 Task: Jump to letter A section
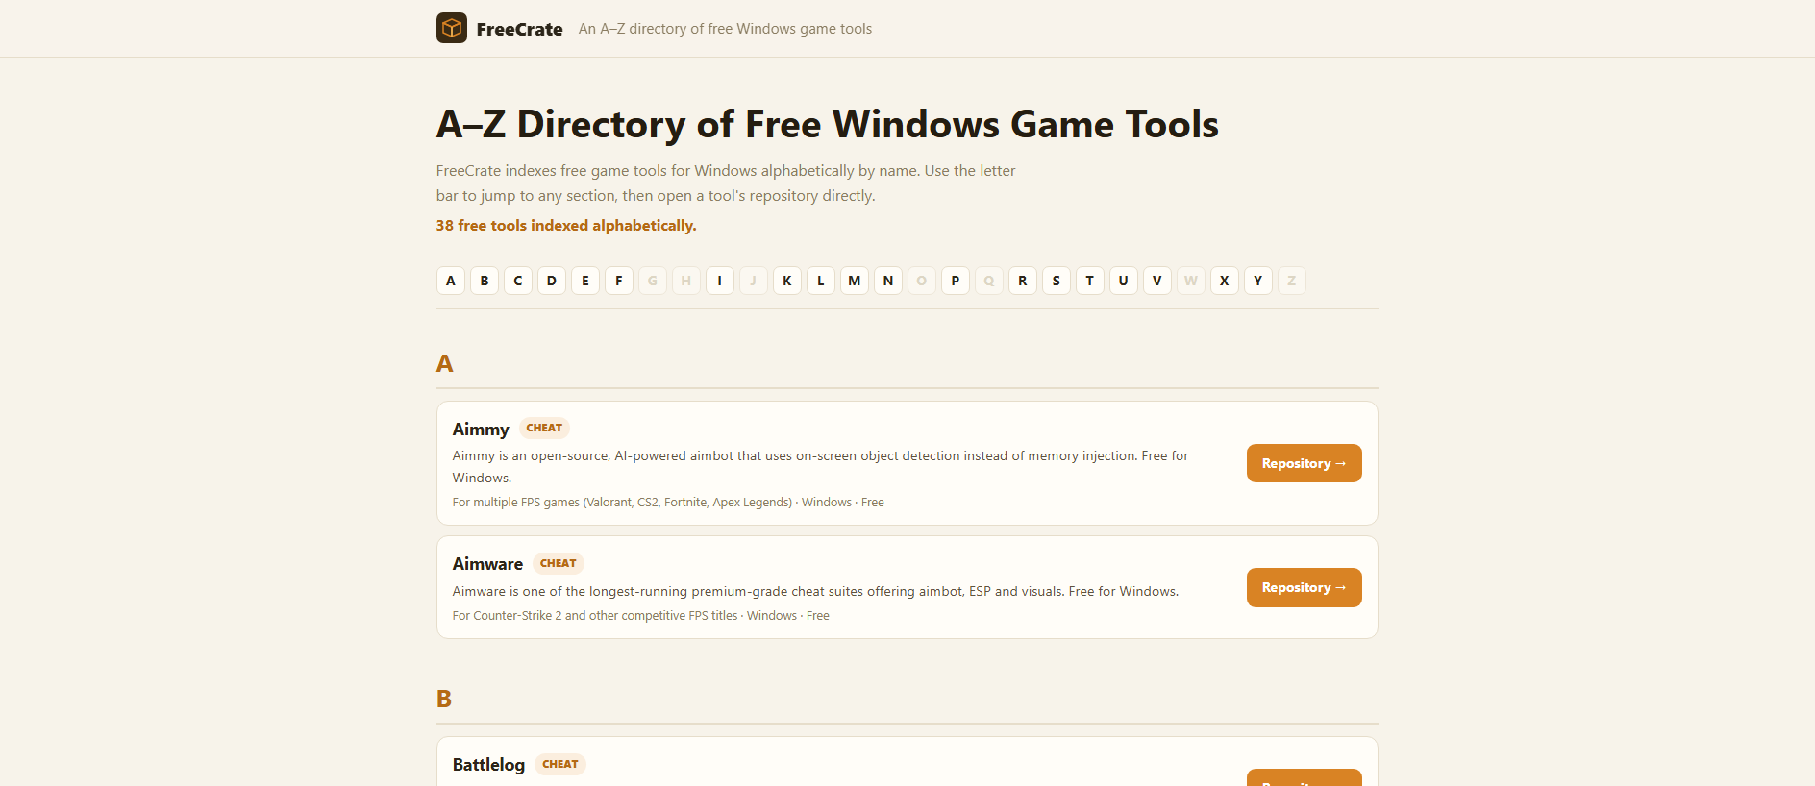coord(451,281)
